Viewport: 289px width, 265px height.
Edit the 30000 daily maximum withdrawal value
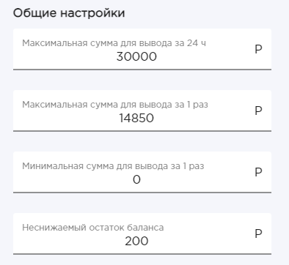coord(136,56)
